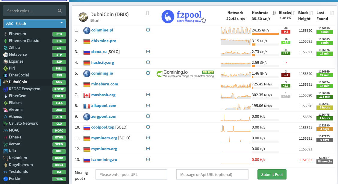Click the Message or Api URL field
Image resolution: width=338 pixels, height=184 pixels.
pyautogui.click(x=212, y=174)
